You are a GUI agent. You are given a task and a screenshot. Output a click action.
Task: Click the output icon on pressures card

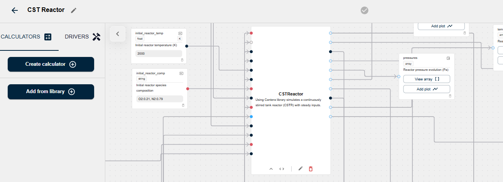(448, 58)
